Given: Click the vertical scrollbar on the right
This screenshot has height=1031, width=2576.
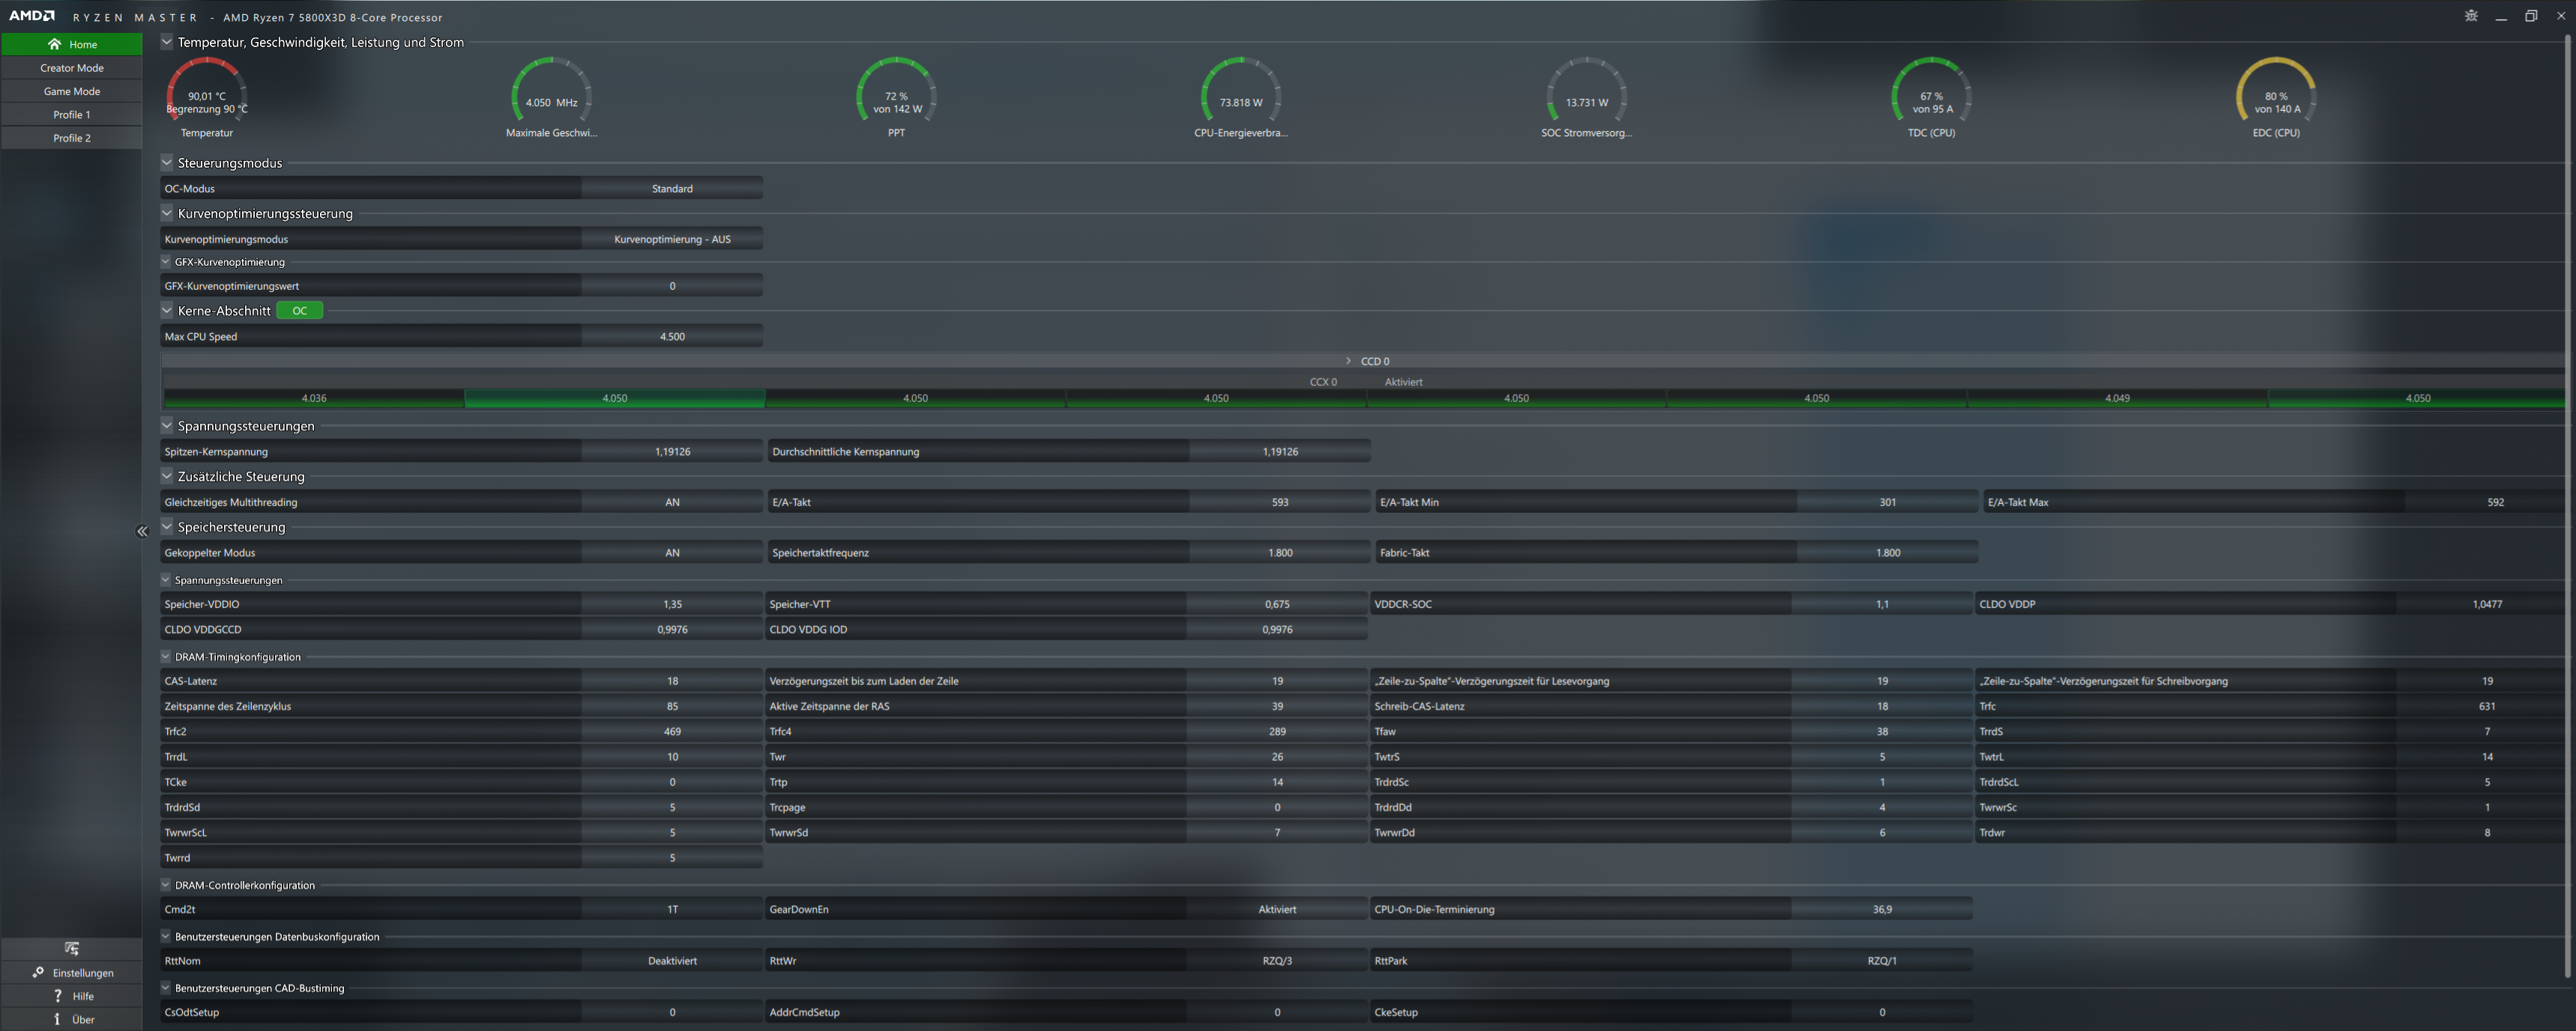Looking at the screenshot, I should pos(2567,499).
